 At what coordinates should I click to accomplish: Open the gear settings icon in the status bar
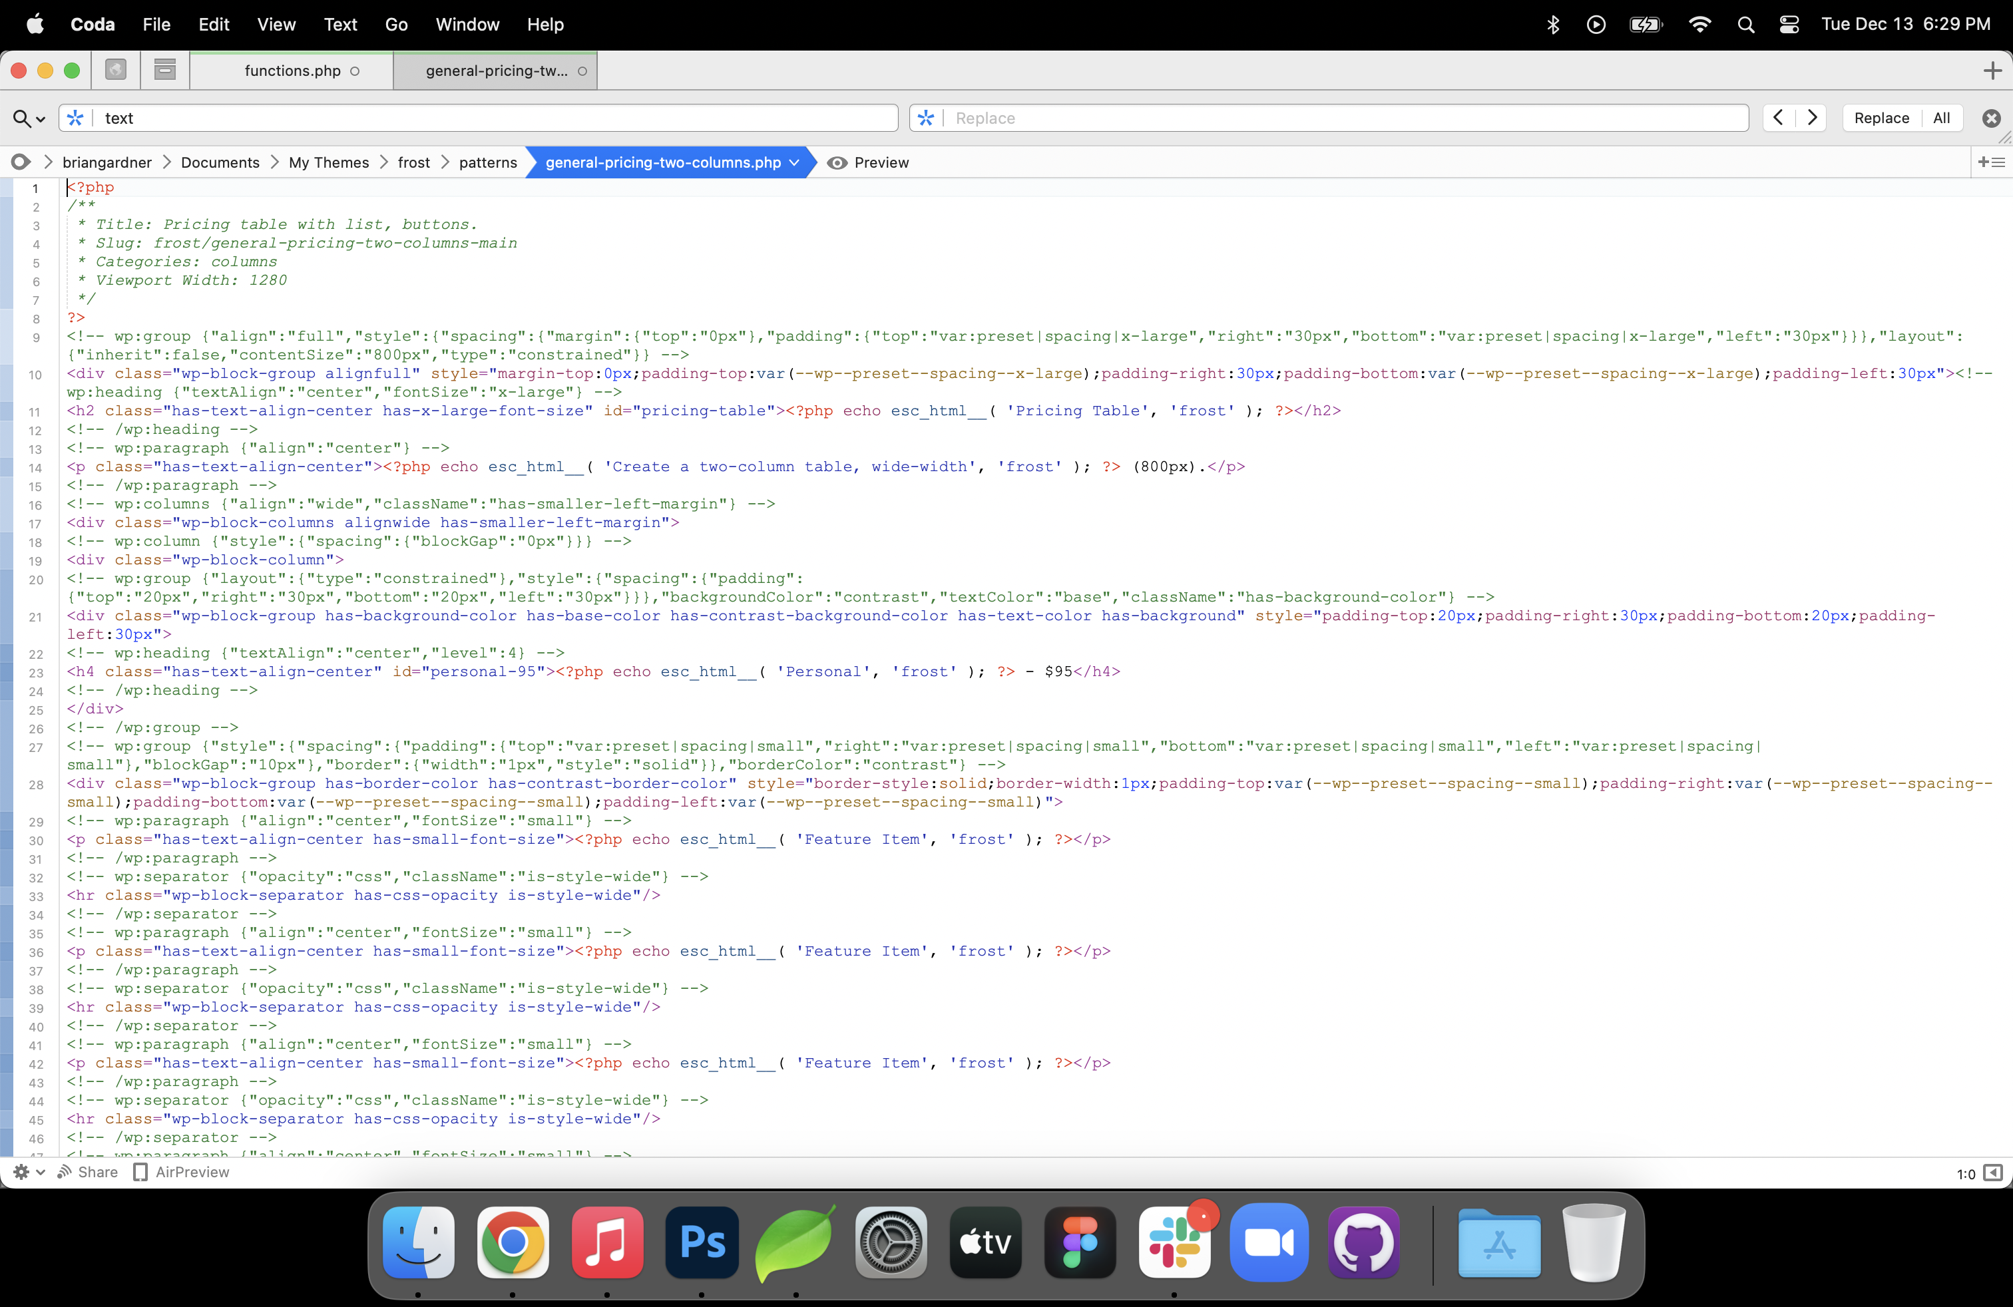click(20, 1173)
